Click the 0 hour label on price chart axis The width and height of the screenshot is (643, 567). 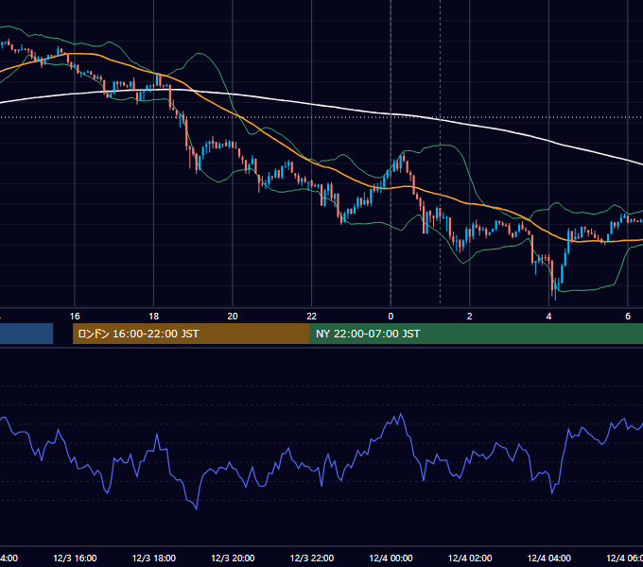[x=391, y=317]
